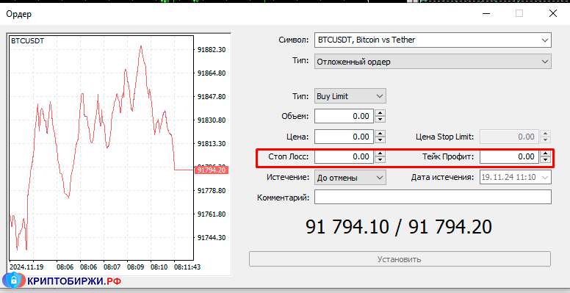Raise the Тейк Профит value with up arrow
This screenshot has height=293, width=570.
point(544,153)
